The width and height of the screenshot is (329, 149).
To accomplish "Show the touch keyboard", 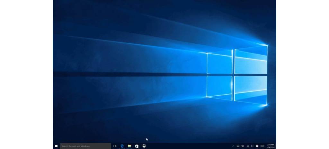I will [262, 146].
